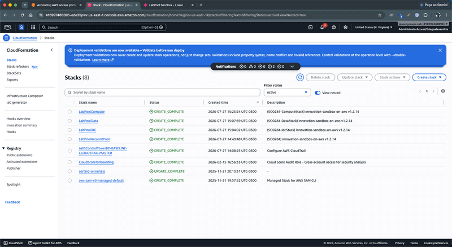Screen dimensions: 452x247
Task: Open the notifications bell
Action: [x=322, y=27]
